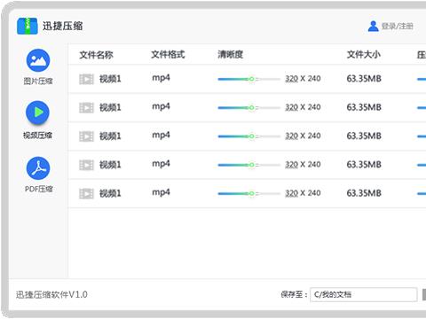Click the 文件大小 column header
The image size is (426, 319).
coord(364,55)
